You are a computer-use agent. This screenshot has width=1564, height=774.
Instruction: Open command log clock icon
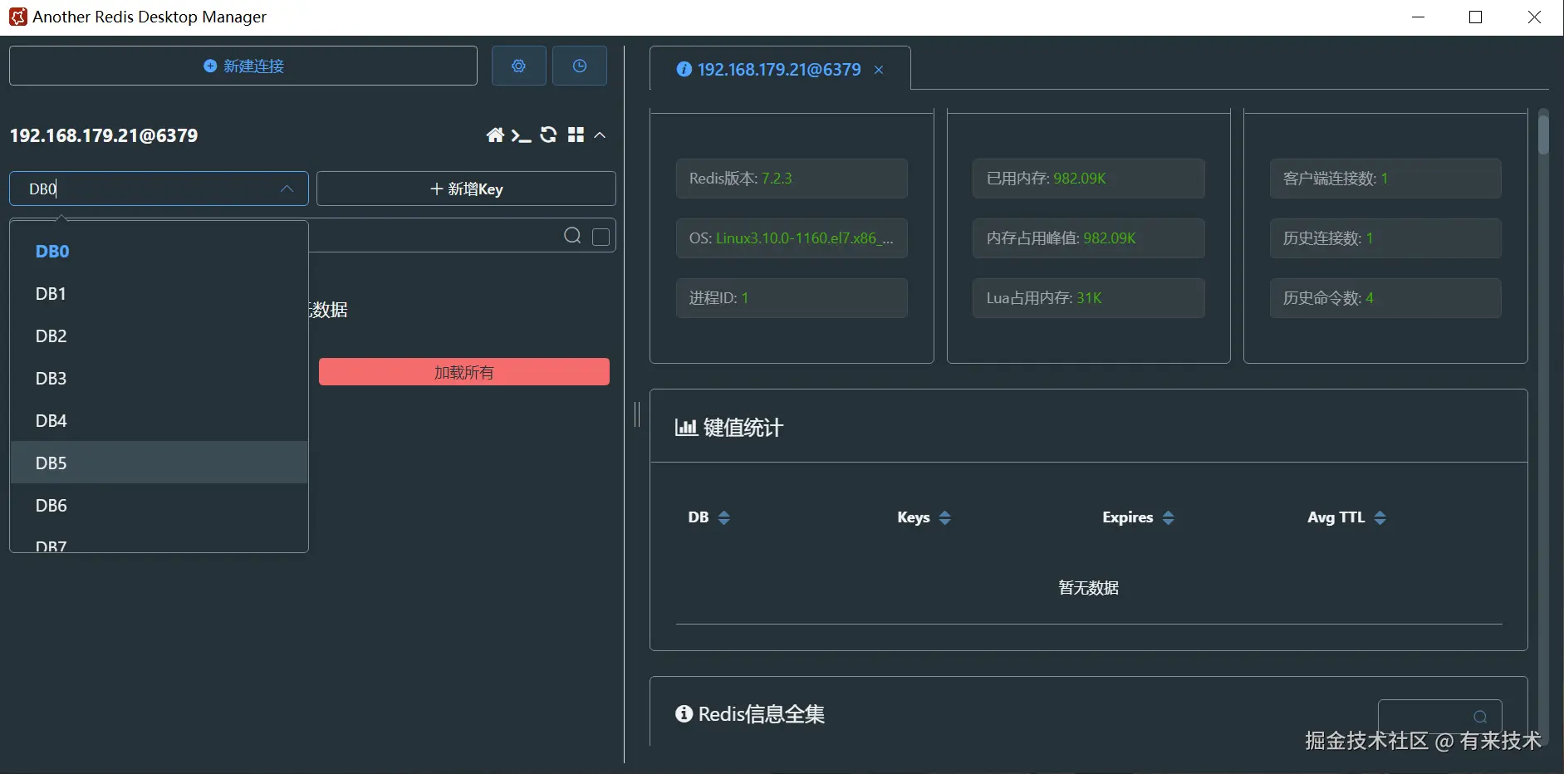click(x=580, y=66)
